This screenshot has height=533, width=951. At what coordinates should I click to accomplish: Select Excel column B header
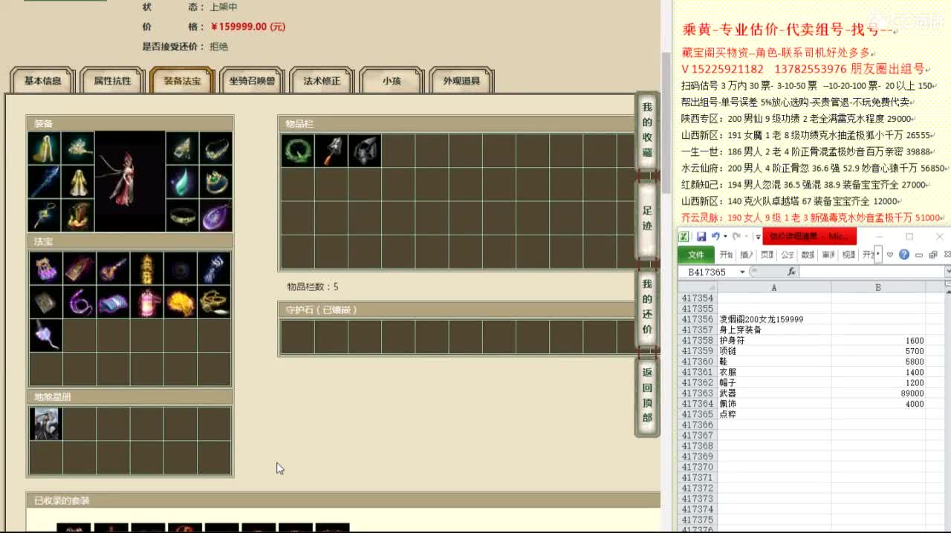(878, 287)
